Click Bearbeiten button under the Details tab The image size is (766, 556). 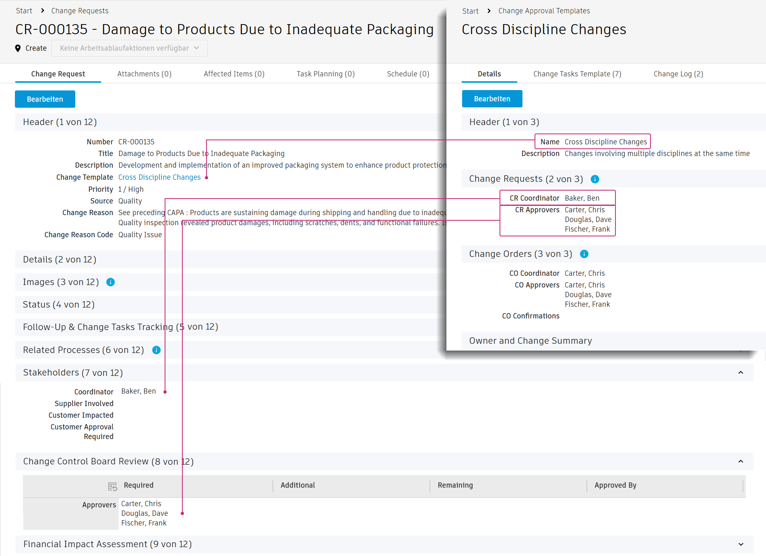492,99
